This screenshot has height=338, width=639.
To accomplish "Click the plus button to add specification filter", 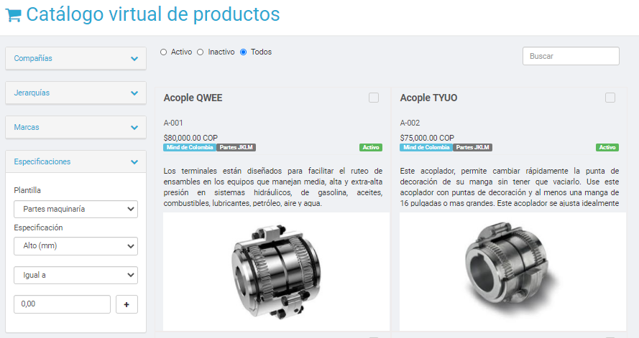I will tap(127, 304).
